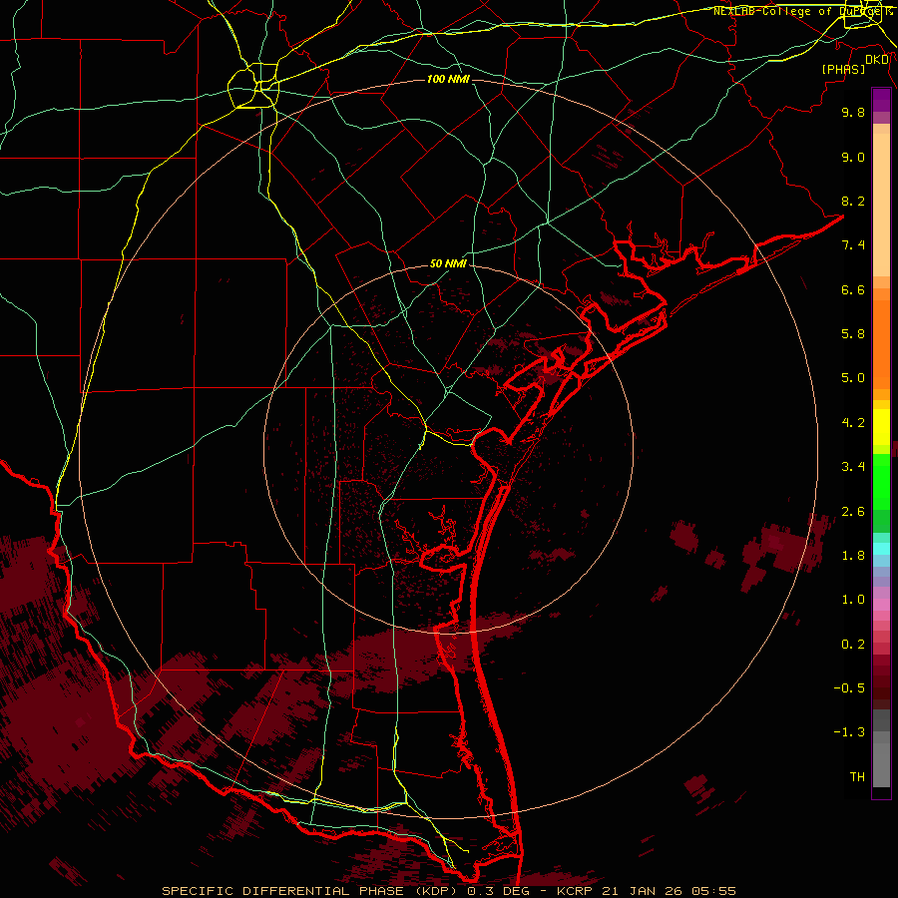Pick the yellow band on the color bar
This screenshot has height=898, width=898.
881,427
